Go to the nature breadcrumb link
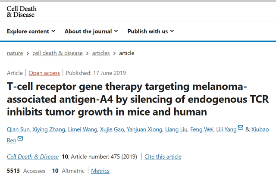Screen dimensions: 276x178 [15, 53]
